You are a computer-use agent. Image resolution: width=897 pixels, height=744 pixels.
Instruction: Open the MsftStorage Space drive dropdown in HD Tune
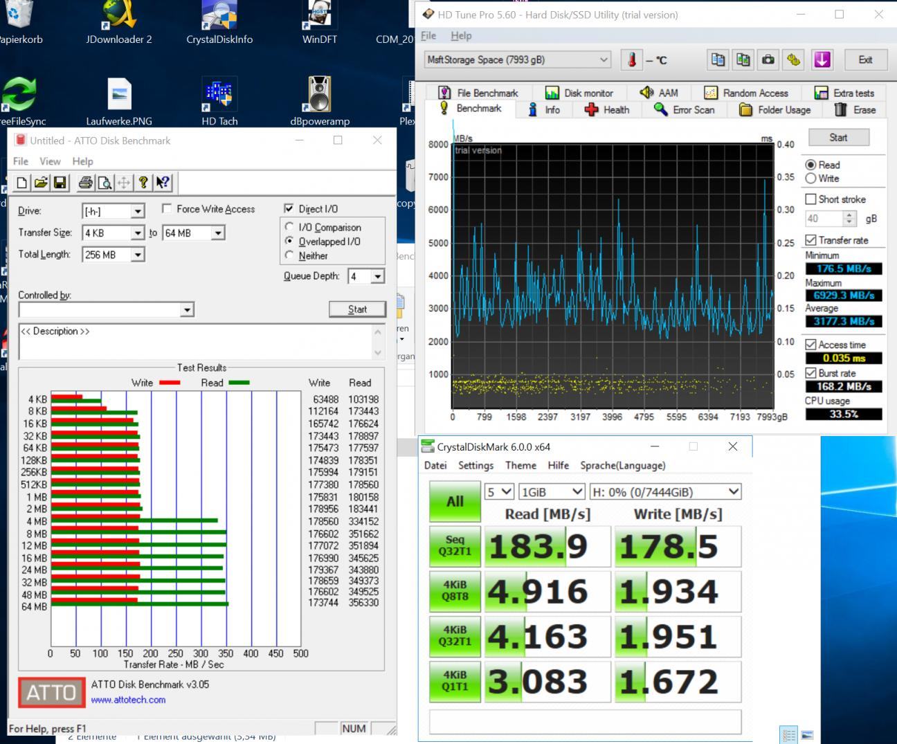pos(518,60)
